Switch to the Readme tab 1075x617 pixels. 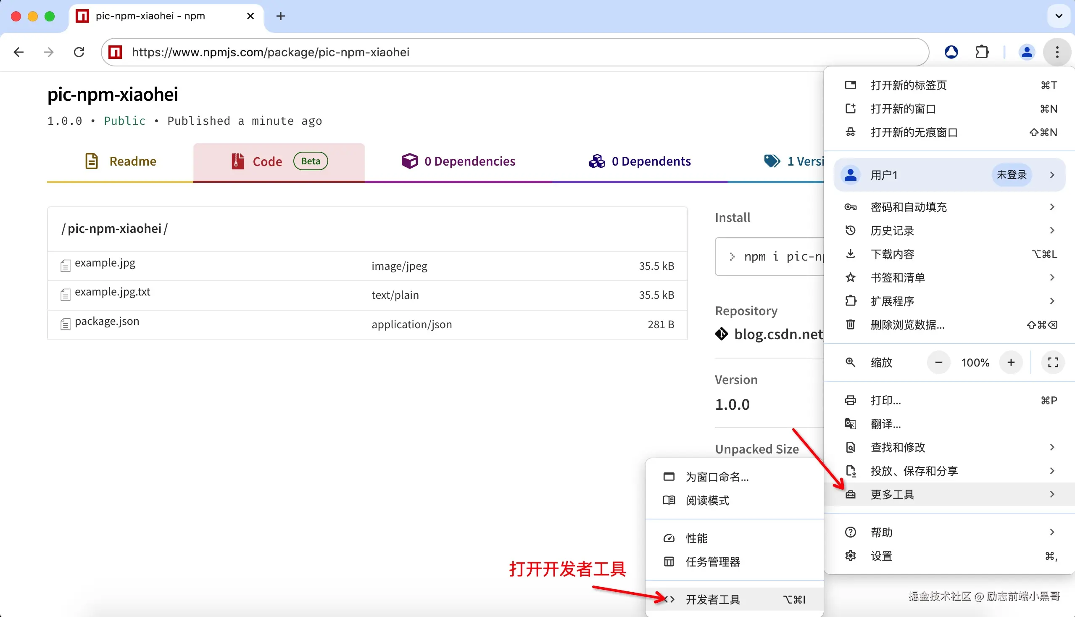pos(133,161)
